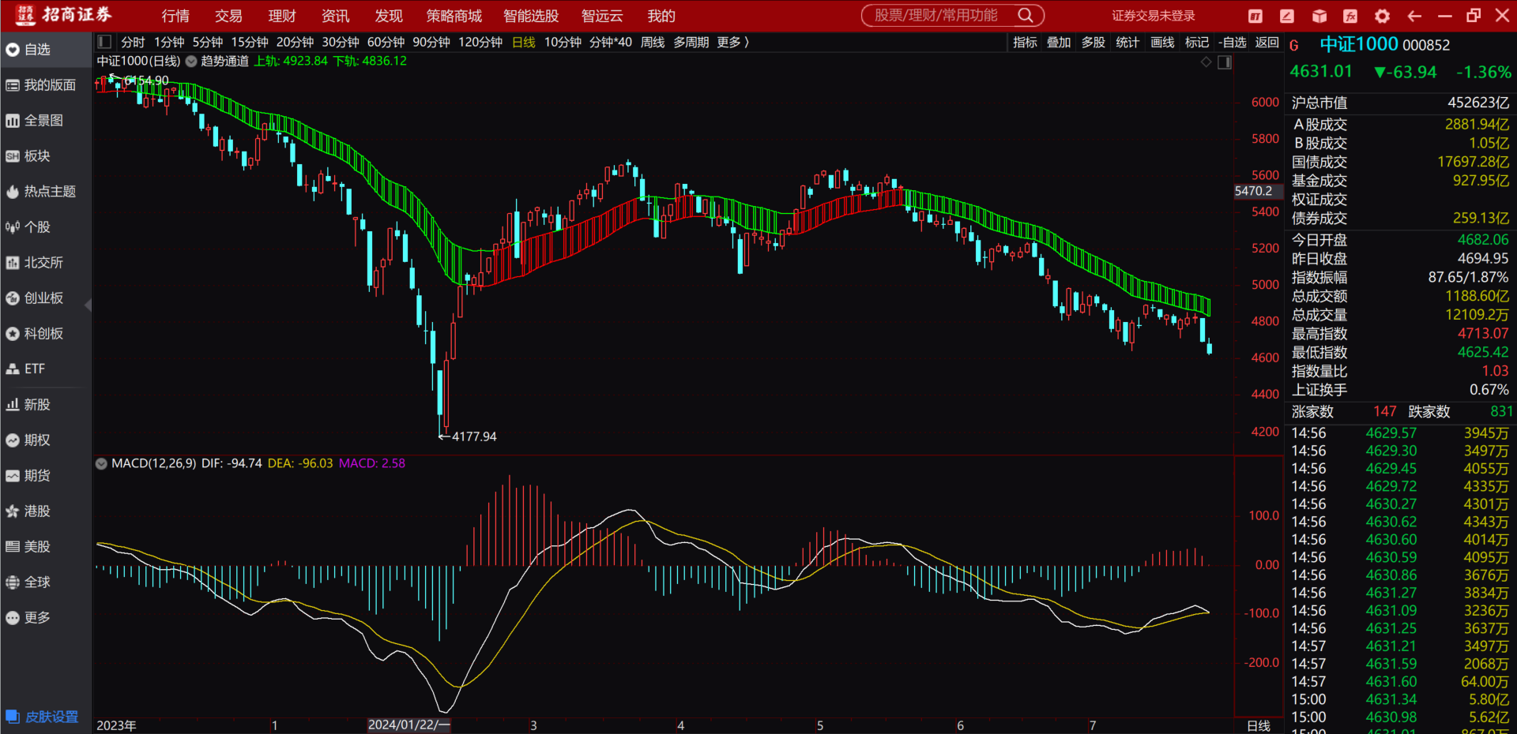Click 标记 mark button
1517x734 pixels.
1197,42
